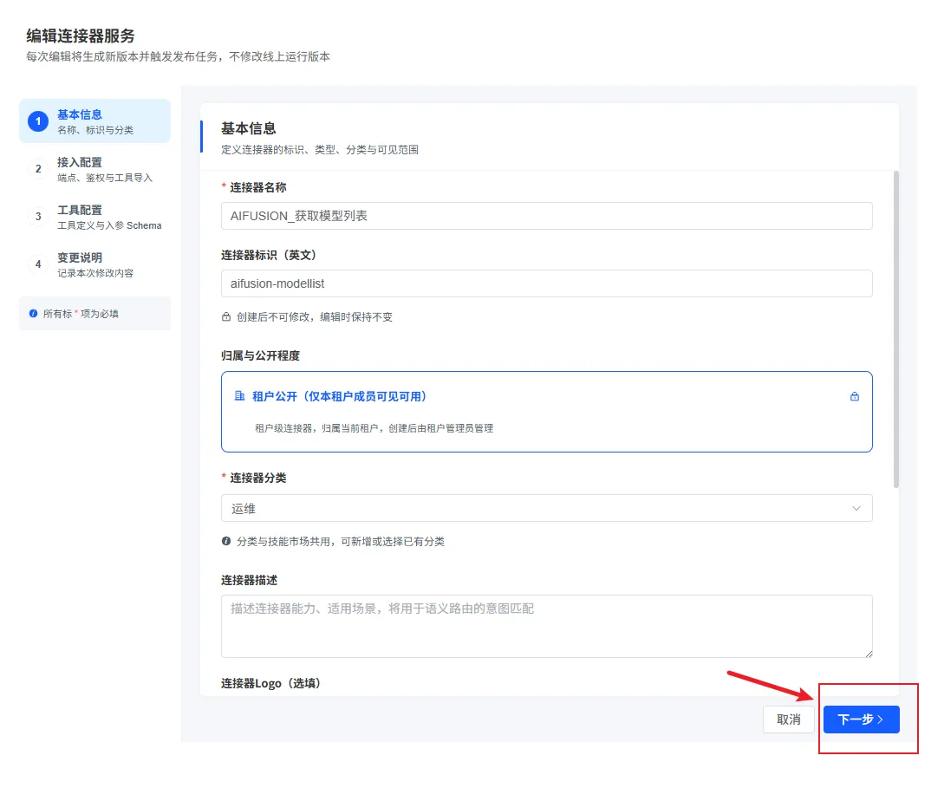The width and height of the screenshot is (931, 788).
Task: Click the step 1 circle icon for 基本信息
Action: coord(38,121)
